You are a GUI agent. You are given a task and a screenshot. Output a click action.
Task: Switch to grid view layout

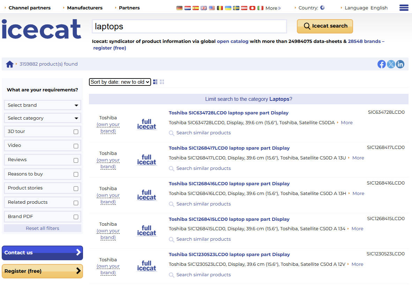(162, 82)
